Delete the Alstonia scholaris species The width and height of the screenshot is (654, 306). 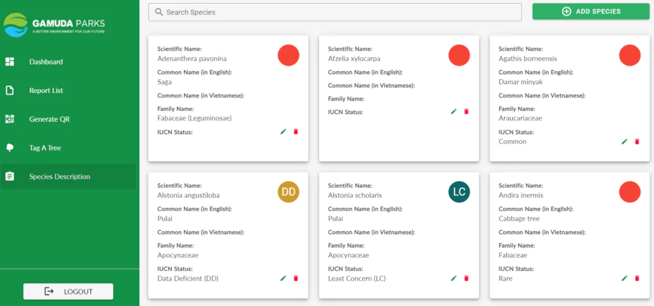point(466,278)
